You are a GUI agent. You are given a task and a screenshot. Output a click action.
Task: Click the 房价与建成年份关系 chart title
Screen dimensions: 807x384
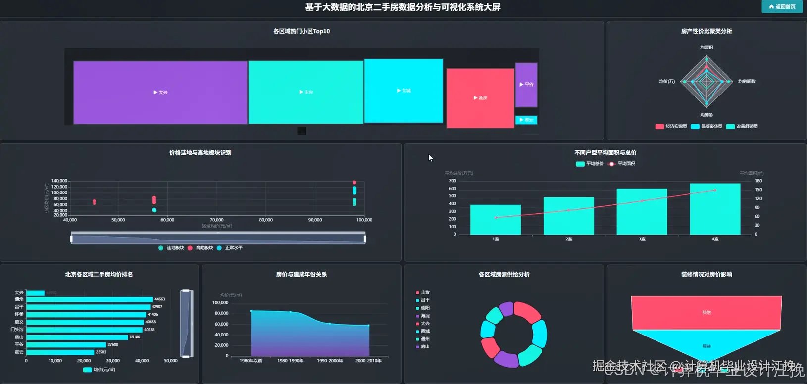click(302, 275)
